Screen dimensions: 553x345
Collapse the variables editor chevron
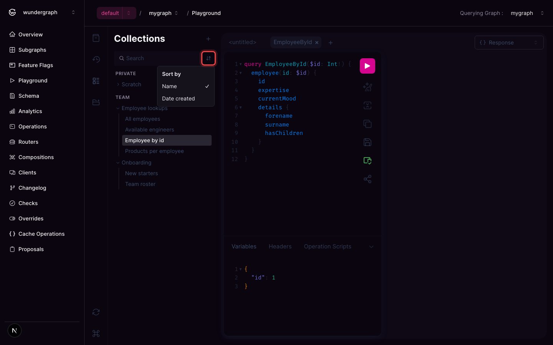coord(371,246)
